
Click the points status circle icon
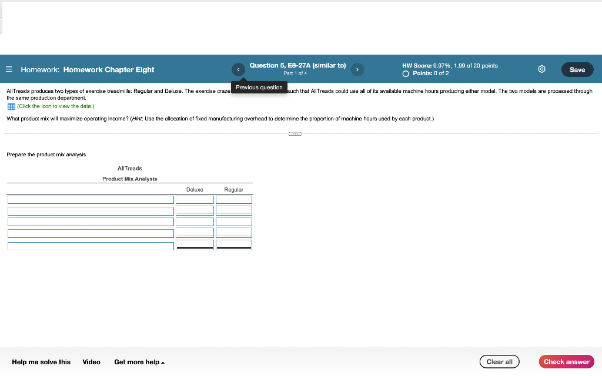click(406, 73)
